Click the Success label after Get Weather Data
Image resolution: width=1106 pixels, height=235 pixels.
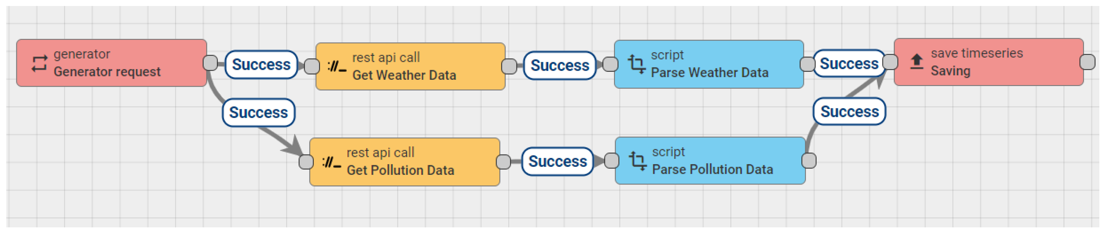coord(560,65)
